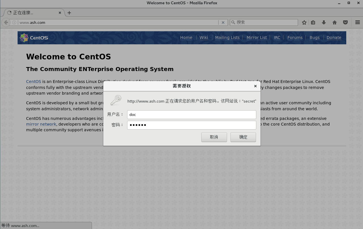
Task: Open the Firefox hamburger menu
Action: 358,22
